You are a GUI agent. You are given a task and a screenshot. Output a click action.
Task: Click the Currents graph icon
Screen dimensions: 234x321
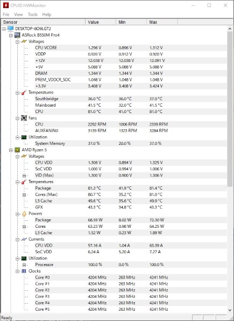24,239
